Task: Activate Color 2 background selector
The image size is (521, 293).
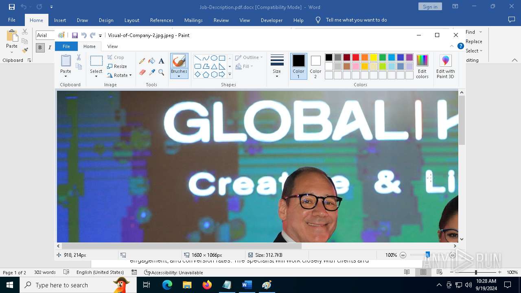Action: pos(315,66)
